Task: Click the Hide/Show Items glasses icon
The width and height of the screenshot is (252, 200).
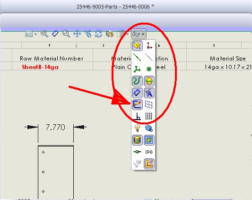Action: (x=136, y=34)
